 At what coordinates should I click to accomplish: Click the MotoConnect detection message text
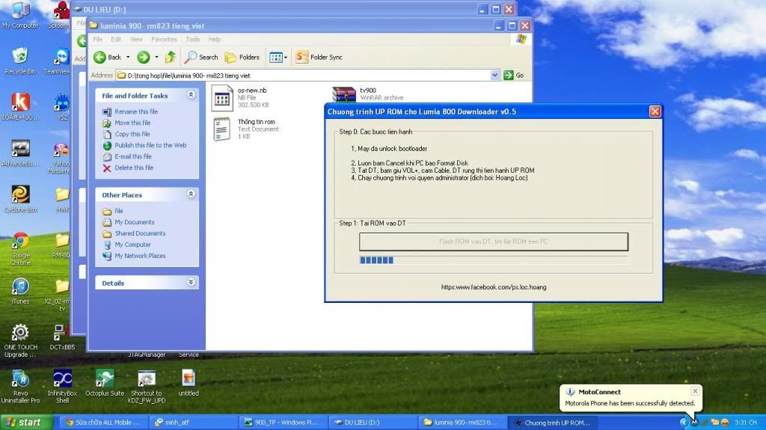point(630,404)
